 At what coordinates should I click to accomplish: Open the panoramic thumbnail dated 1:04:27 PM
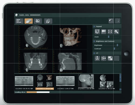[65, 81]
